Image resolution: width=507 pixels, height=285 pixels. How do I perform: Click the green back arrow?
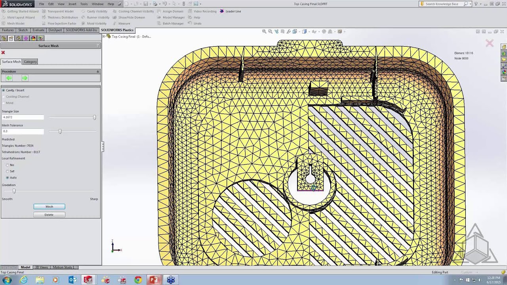(9, 78)
